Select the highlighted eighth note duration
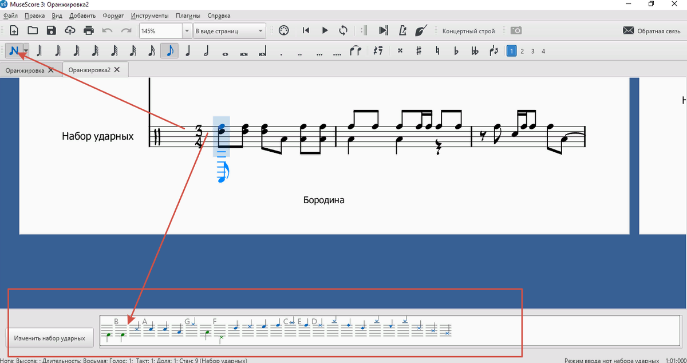This screenshot has width=687, height=363. tap(169, 51)
